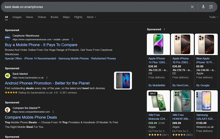Click the Motorola £99.99 sale price
220x139 pixels.
[x=153, y=123]
